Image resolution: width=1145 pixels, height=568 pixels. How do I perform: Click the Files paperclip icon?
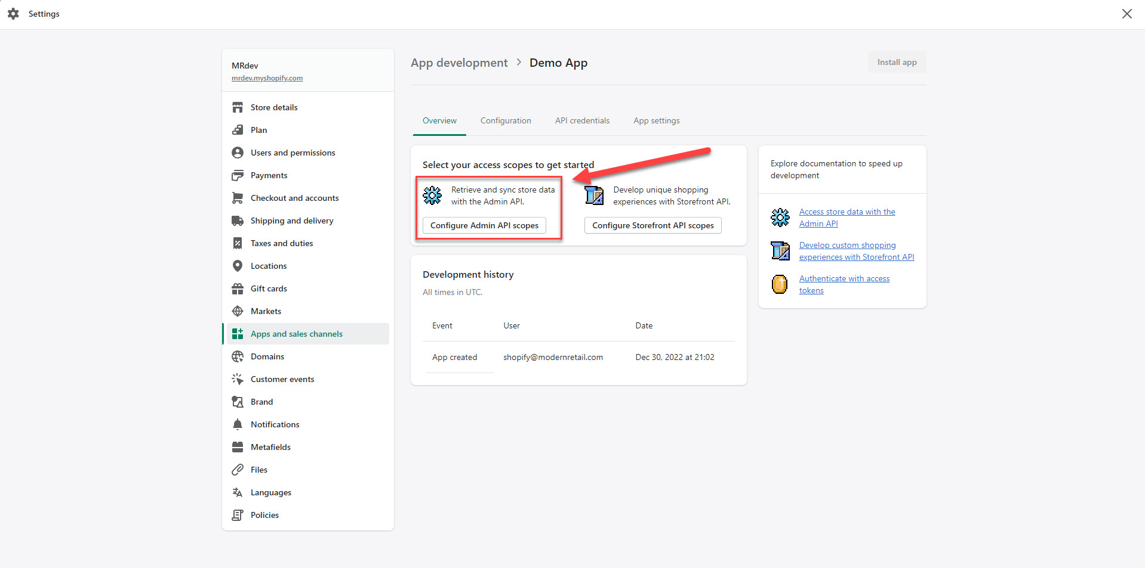coord(238,470)
